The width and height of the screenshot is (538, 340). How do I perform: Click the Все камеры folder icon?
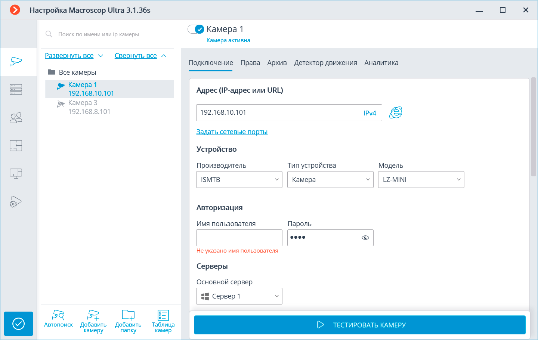click(x=52, y=72)
